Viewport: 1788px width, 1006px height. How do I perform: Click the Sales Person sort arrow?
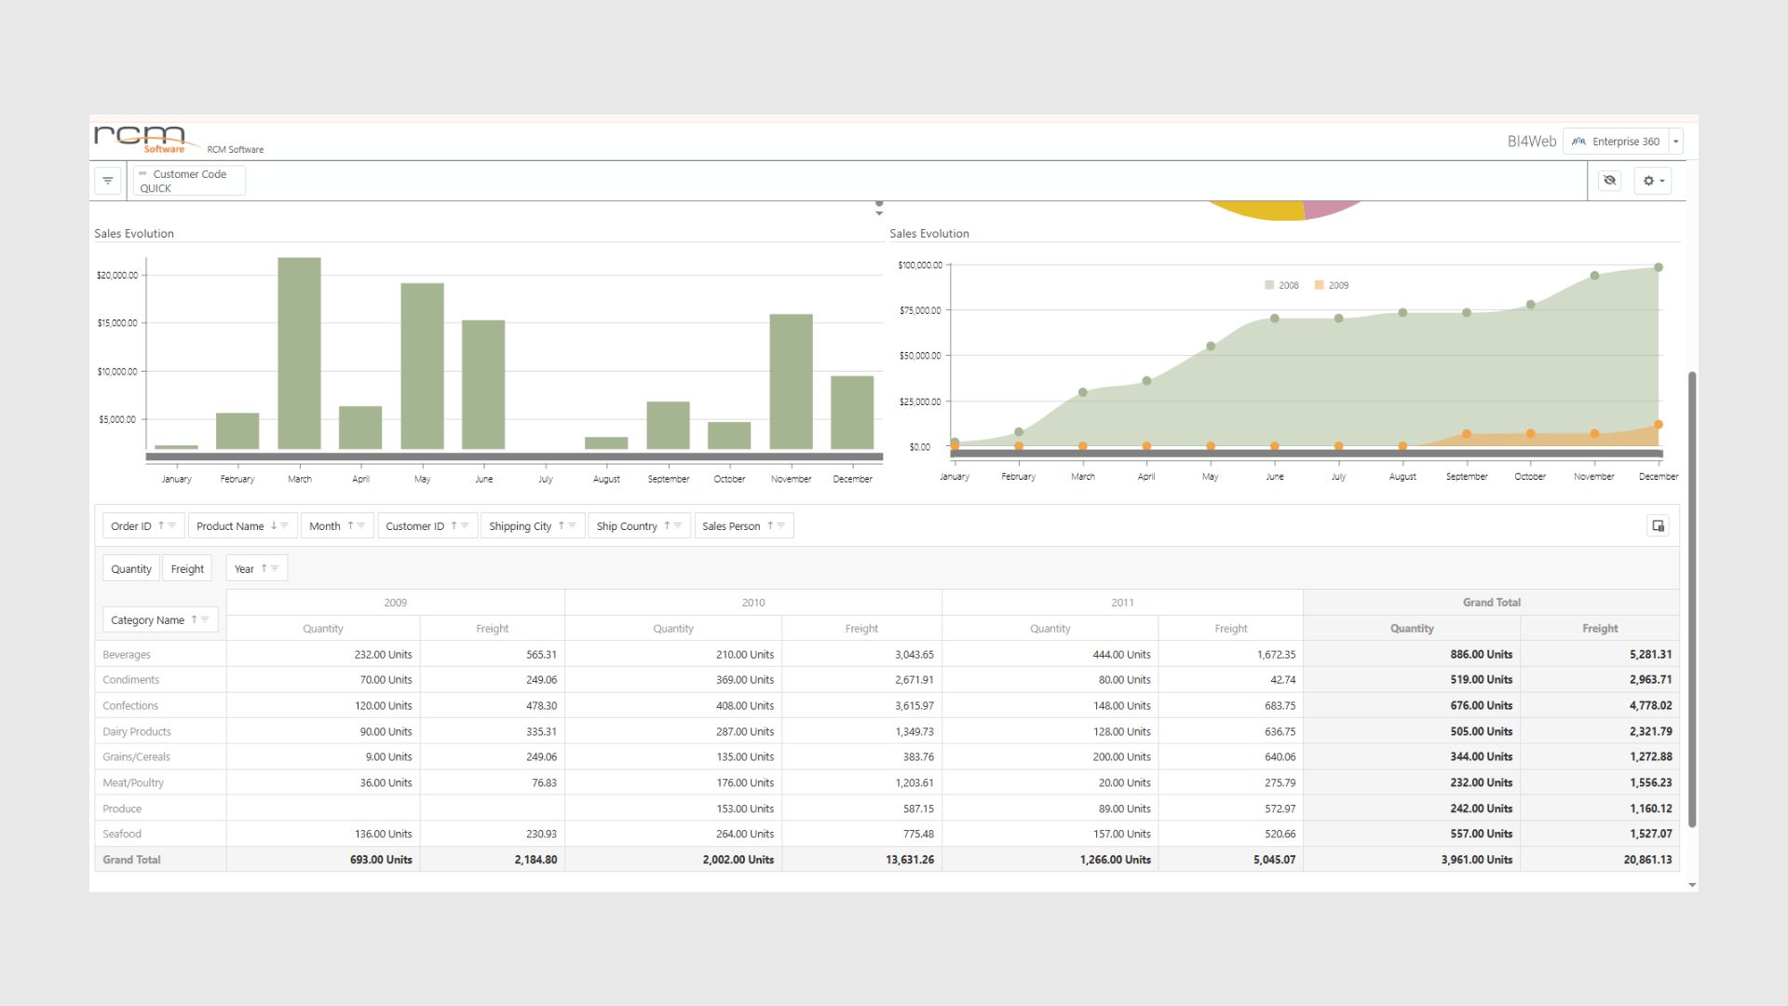pyautogui.click(x=770, y=526)
